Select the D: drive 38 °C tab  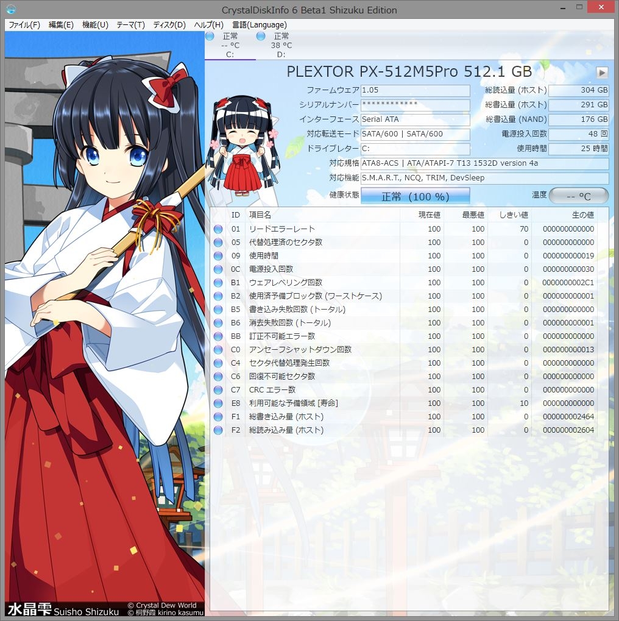[x=281, y=45]
